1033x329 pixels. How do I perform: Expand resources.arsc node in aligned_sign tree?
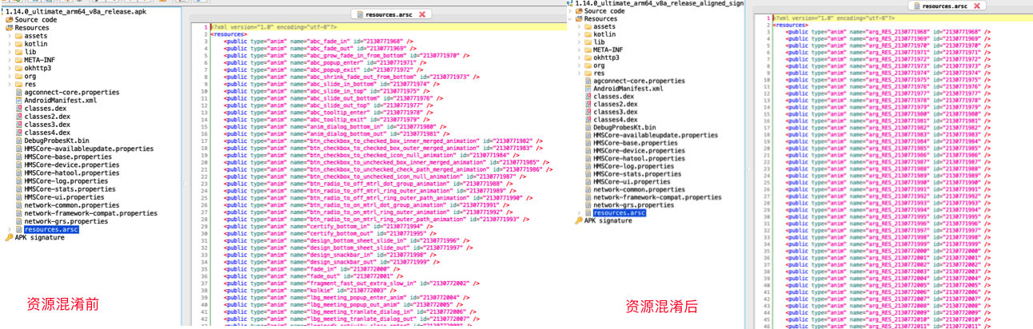click(x=579, y=212)
